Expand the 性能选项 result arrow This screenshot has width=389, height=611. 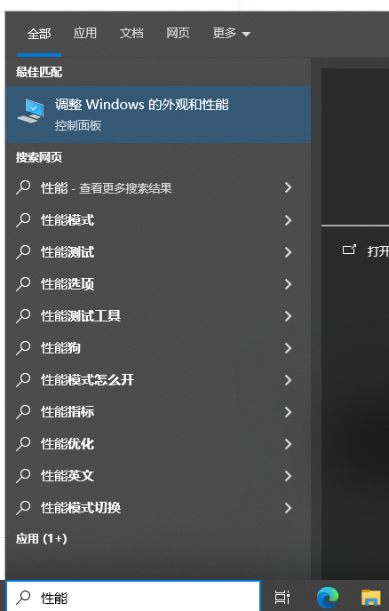click(288, 284)
